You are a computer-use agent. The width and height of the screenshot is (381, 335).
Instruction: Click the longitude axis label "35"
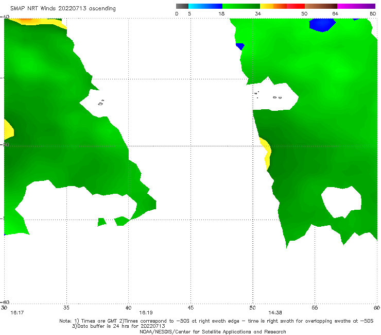pyautogui.click(x=66, y=308)
